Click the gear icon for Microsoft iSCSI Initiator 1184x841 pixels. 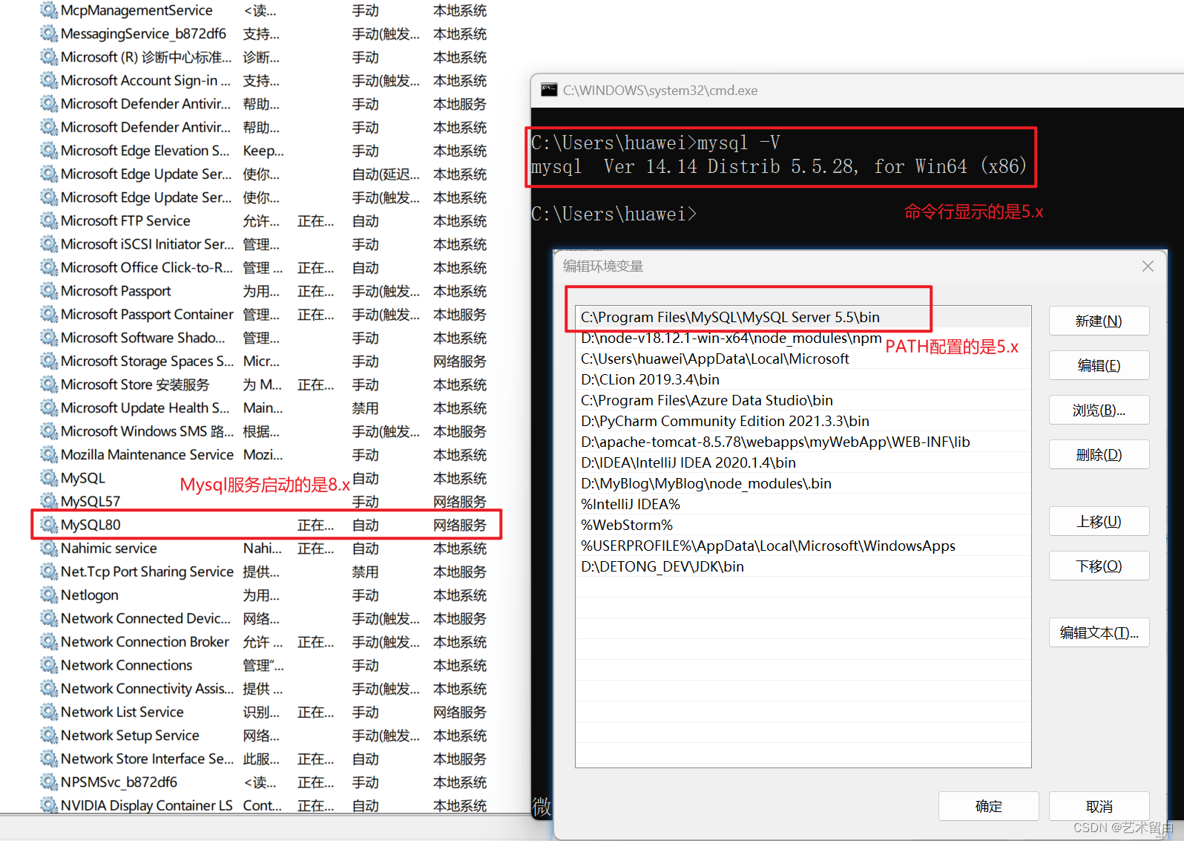click(x=49, y=244)
